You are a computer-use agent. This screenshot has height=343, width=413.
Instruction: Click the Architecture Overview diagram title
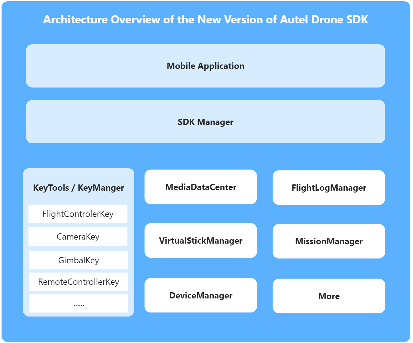[206, 20]
